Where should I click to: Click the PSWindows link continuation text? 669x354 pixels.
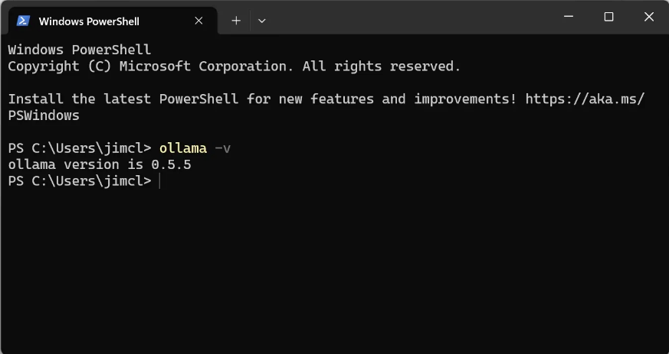click(x=44, y=115)
